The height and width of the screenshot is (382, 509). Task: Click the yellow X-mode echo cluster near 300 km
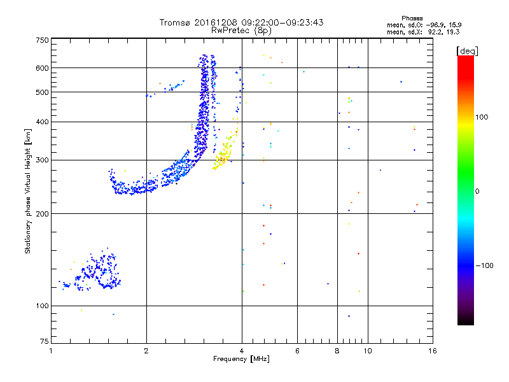pos(224,153)
